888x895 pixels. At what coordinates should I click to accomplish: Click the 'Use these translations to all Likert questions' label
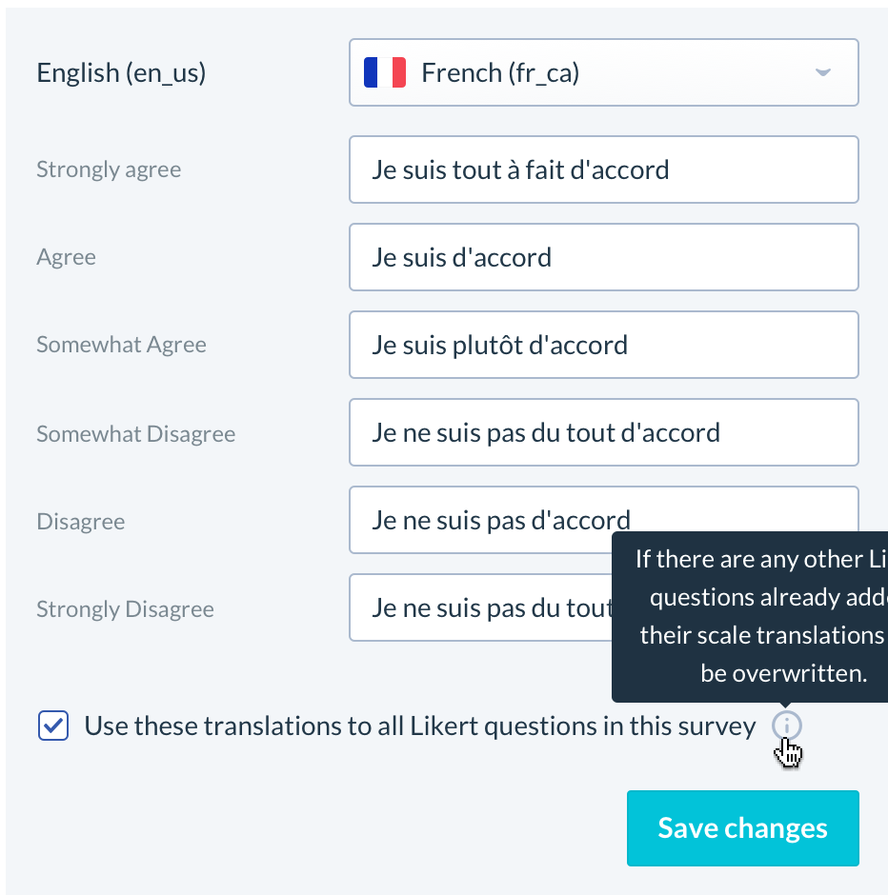(x=420, y=726)
